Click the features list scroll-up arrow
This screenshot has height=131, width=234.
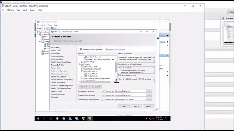pos(116,57)
